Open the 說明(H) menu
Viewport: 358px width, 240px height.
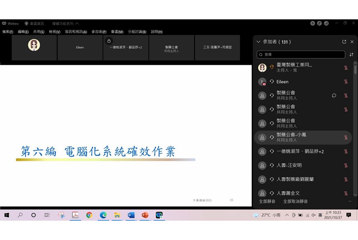[157, 32]
